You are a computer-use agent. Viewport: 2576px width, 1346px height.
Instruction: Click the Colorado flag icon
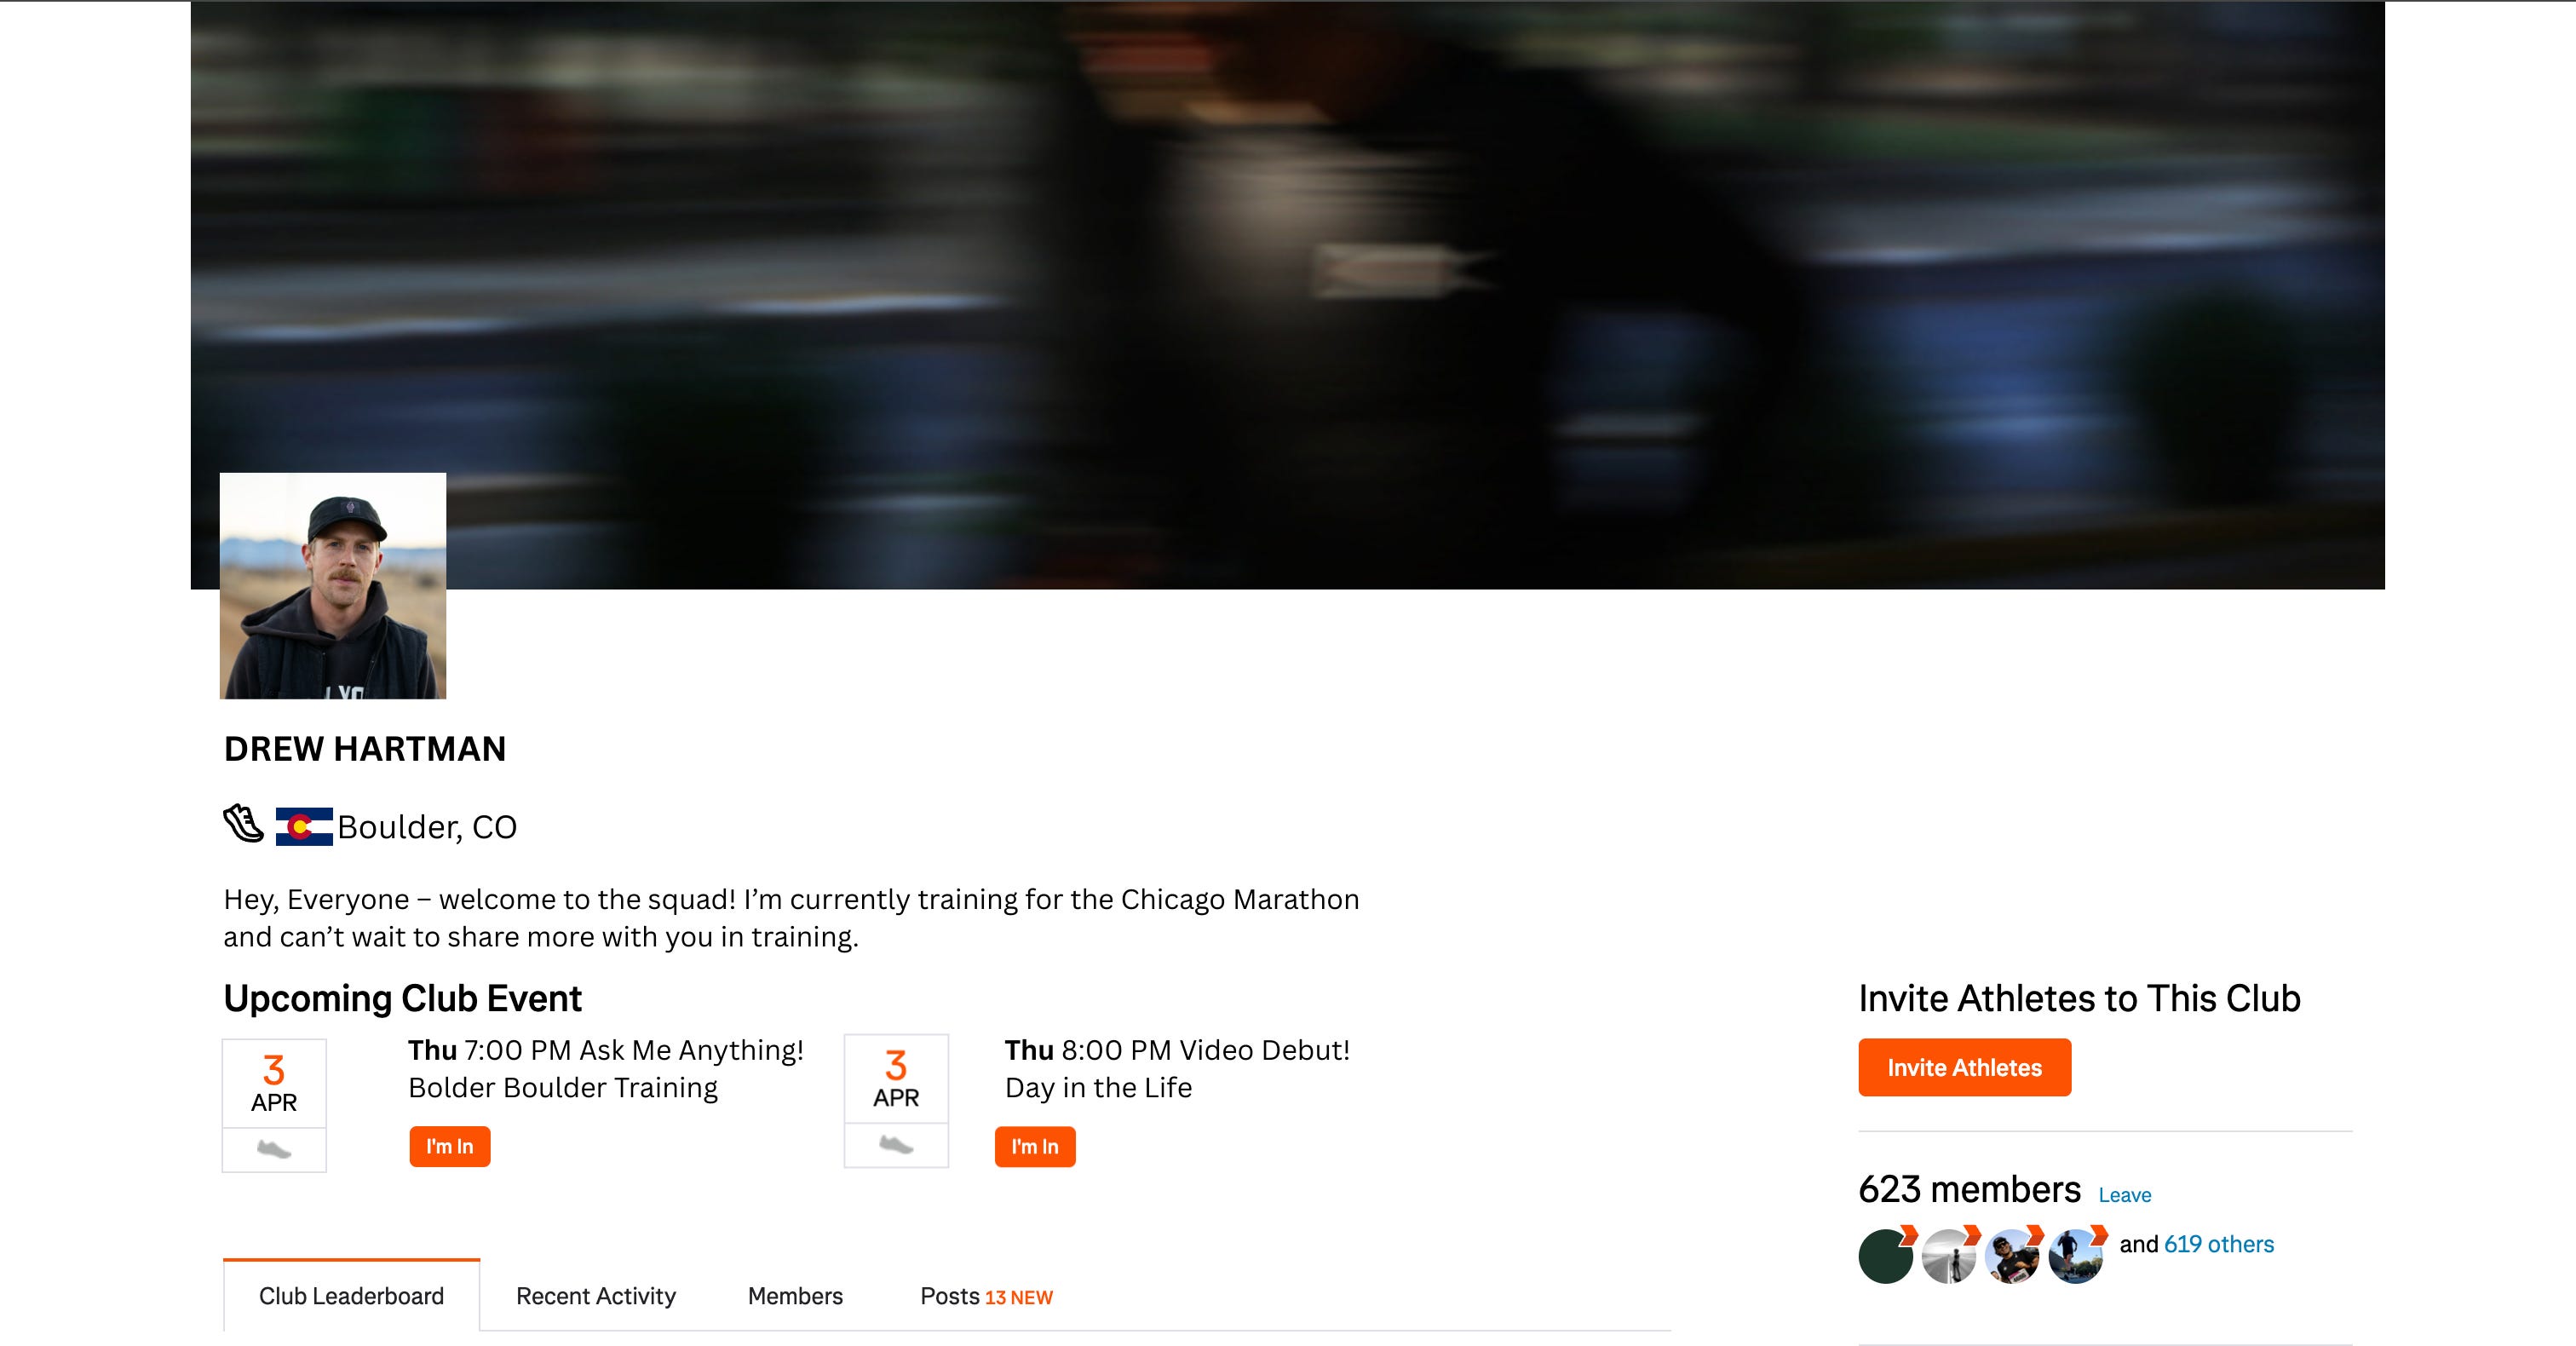(304, 827)
